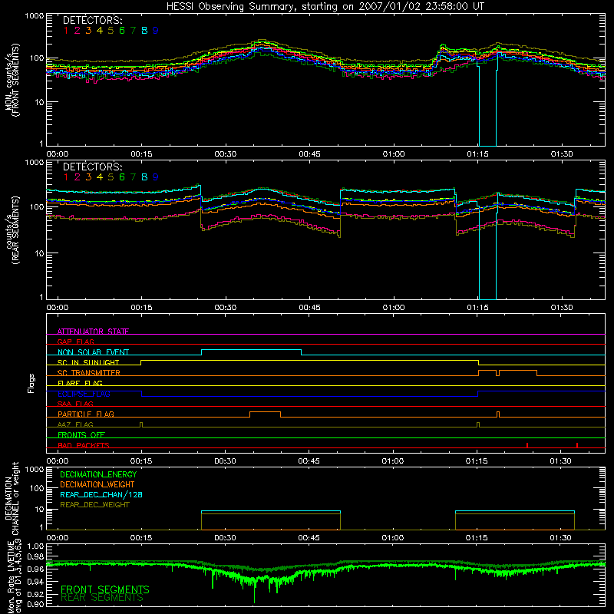614x614 pixels.
Task: Click FRONT SEGMENTS legend in livetime plot
Action: coord(105,589)
